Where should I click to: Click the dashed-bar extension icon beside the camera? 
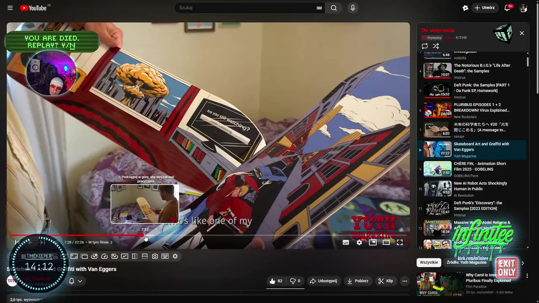coord(145,256)
